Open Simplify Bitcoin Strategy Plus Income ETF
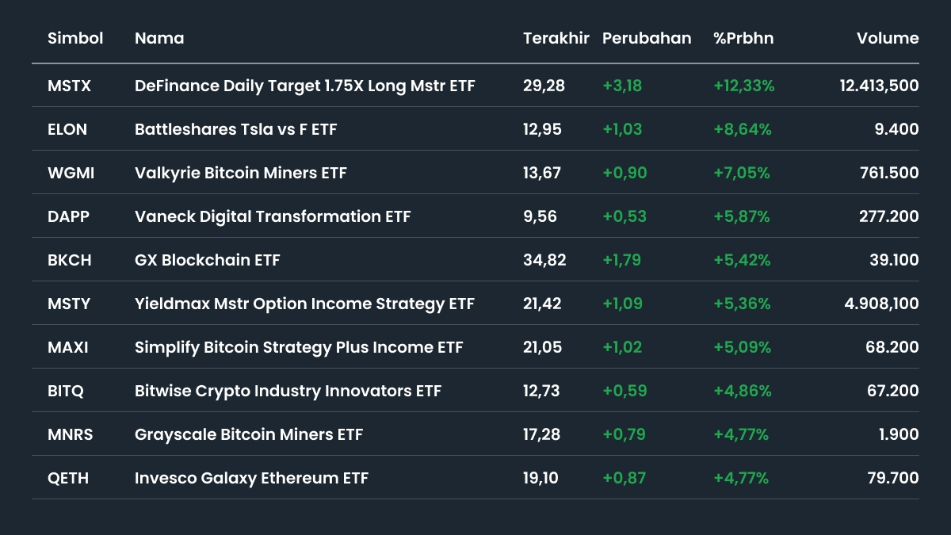 coord(299,347)
